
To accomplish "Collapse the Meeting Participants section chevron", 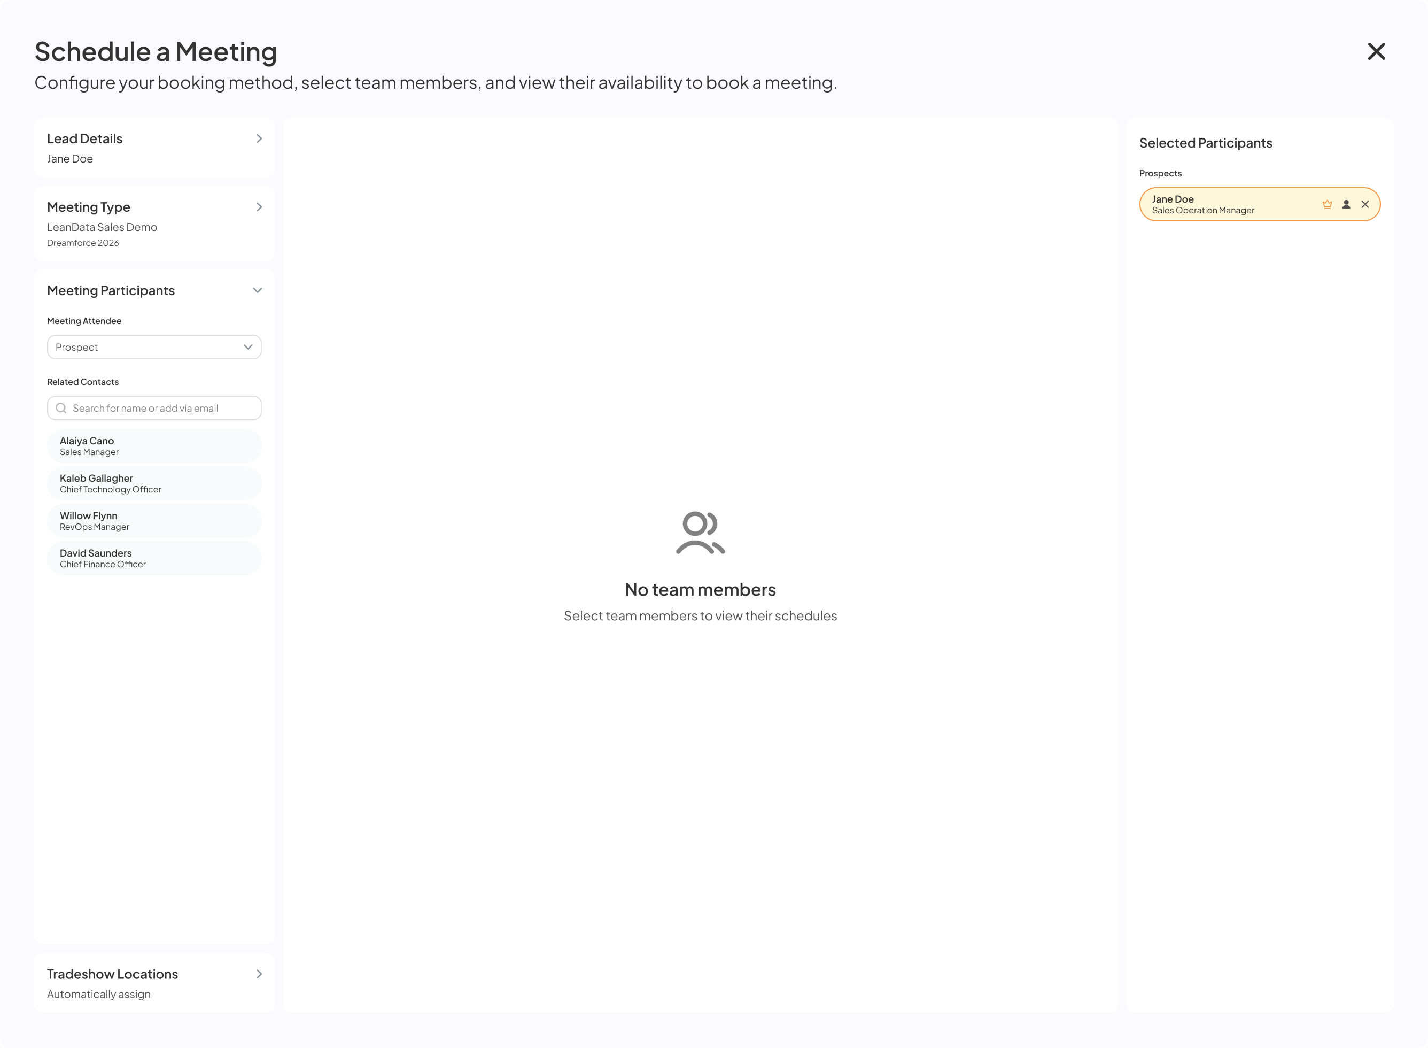I will [x=258, y=290].
